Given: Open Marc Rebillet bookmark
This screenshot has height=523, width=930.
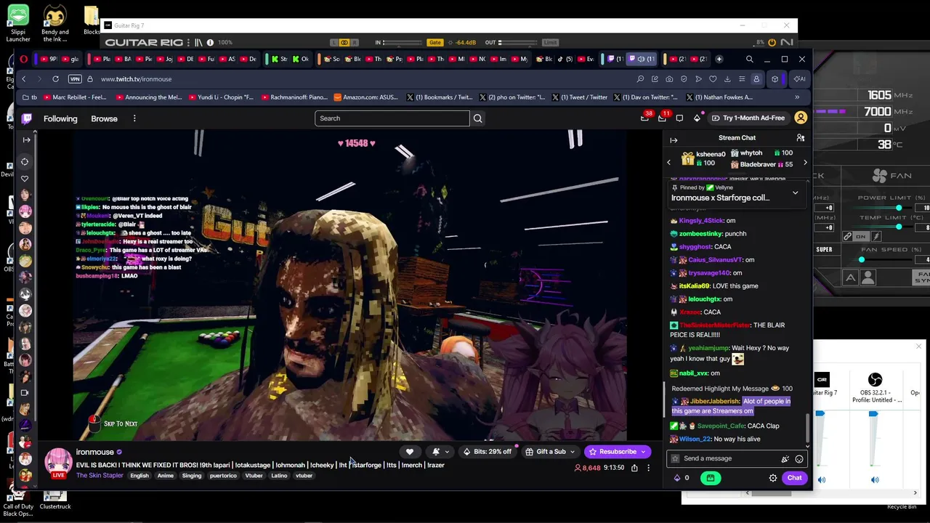Looking at the screenshot, I should [x=76, y=97].
